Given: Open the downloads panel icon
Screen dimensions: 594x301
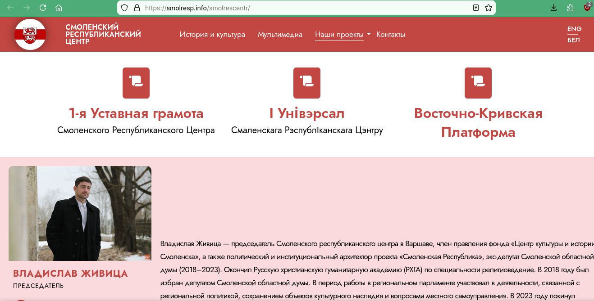Looking at the screenshot, I should pos(554,8).
